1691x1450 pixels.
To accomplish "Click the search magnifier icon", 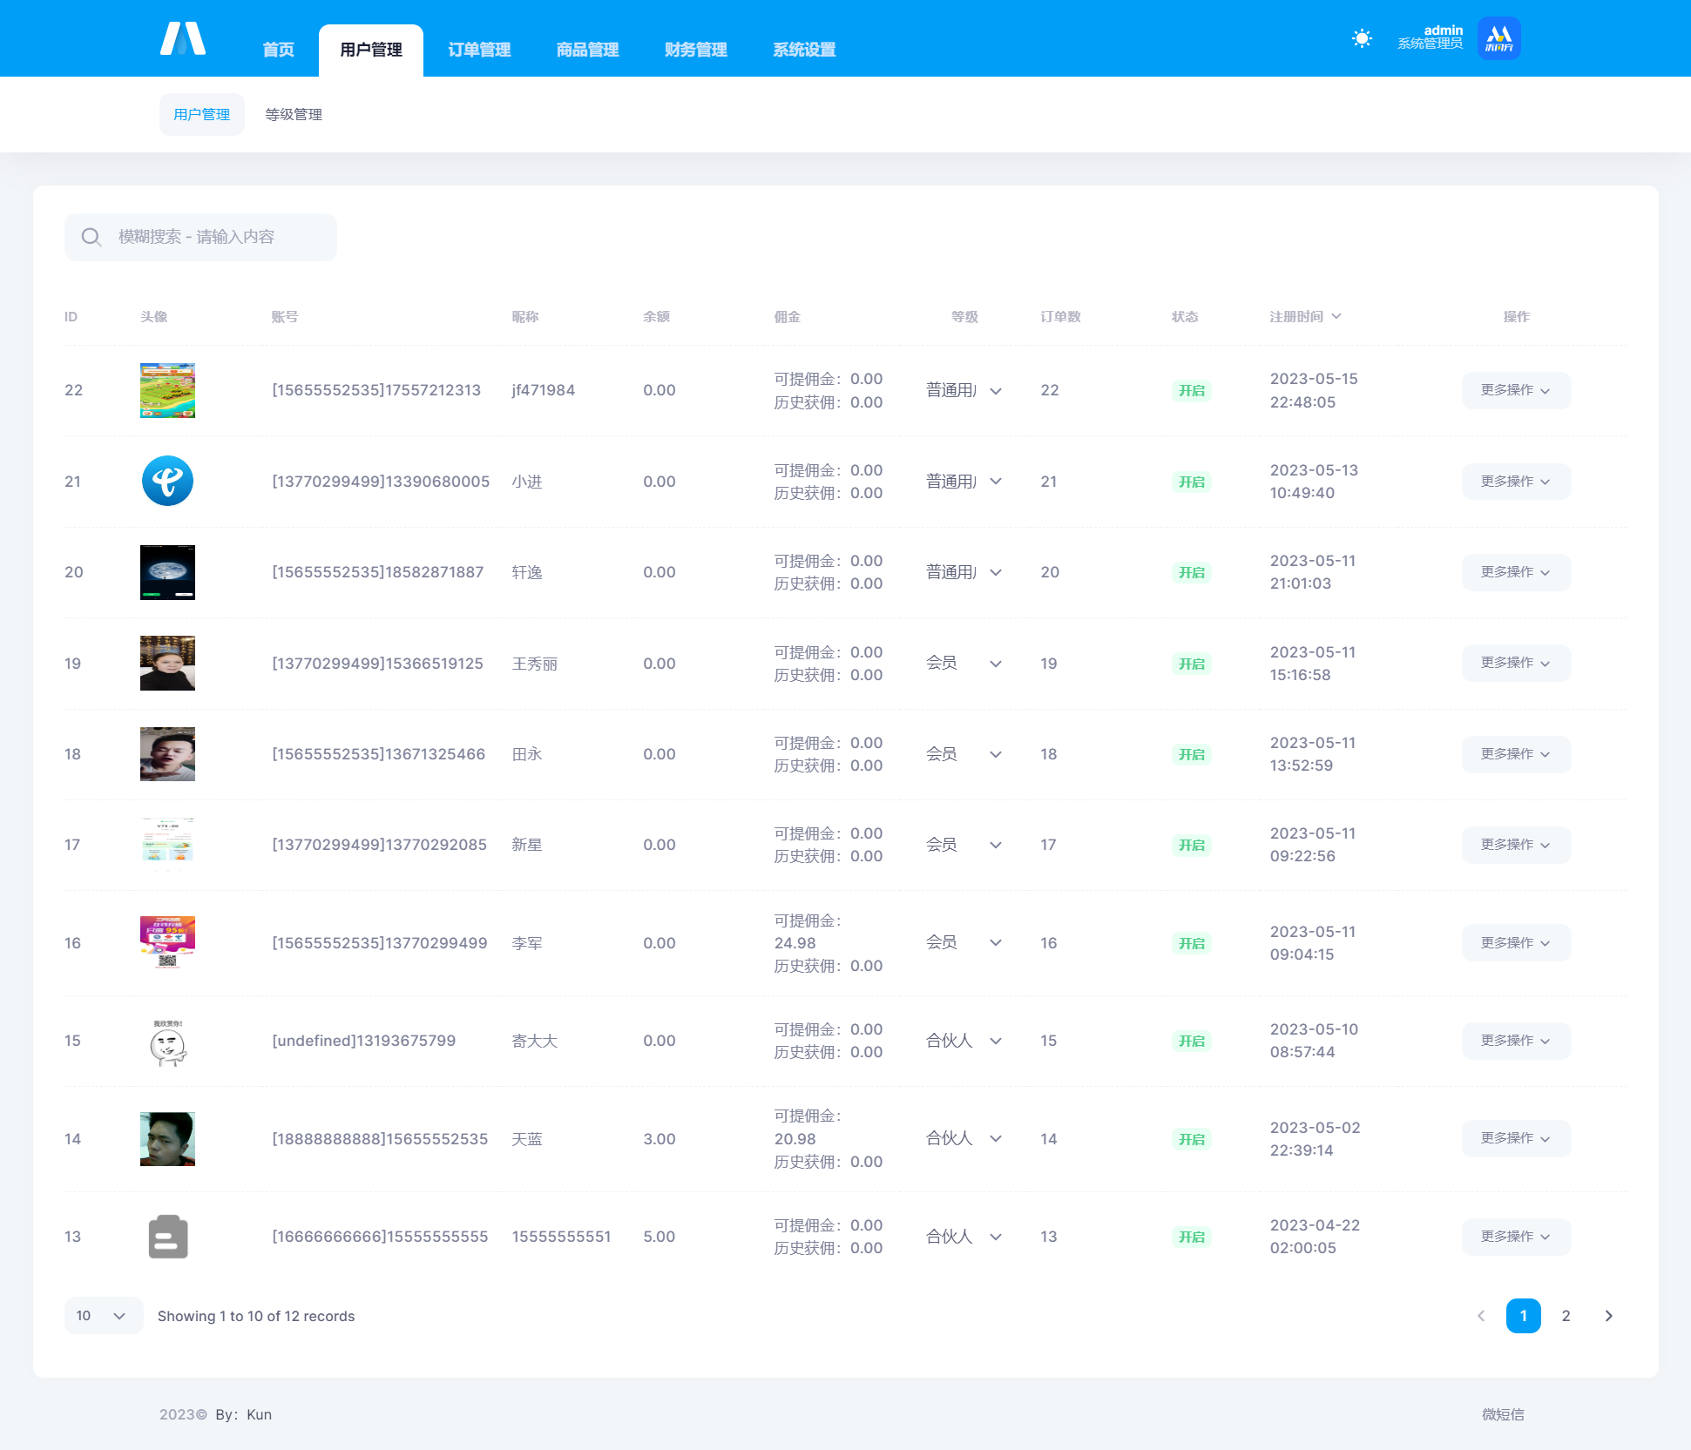I will pos(91,237).
